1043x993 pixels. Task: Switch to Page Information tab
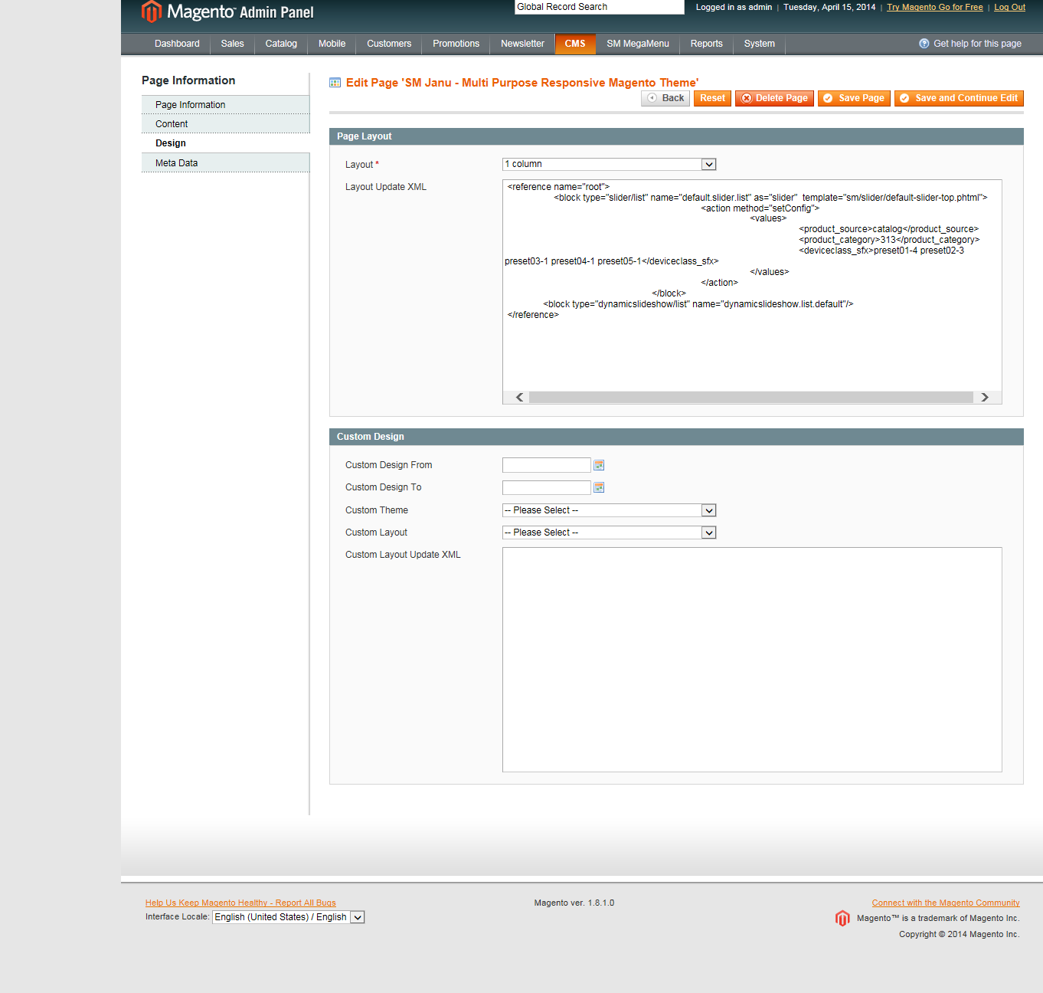(x=226, y=105)
